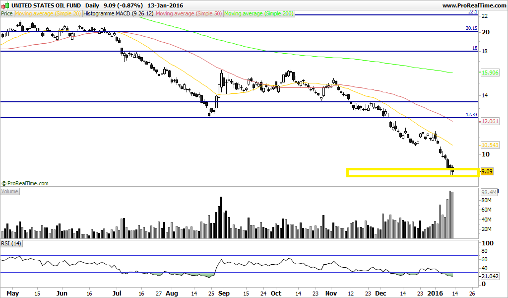Click the 26 date label on time axis
This screenshot has width=508, height=298.
pyautogui.click(x=471, y=294)
